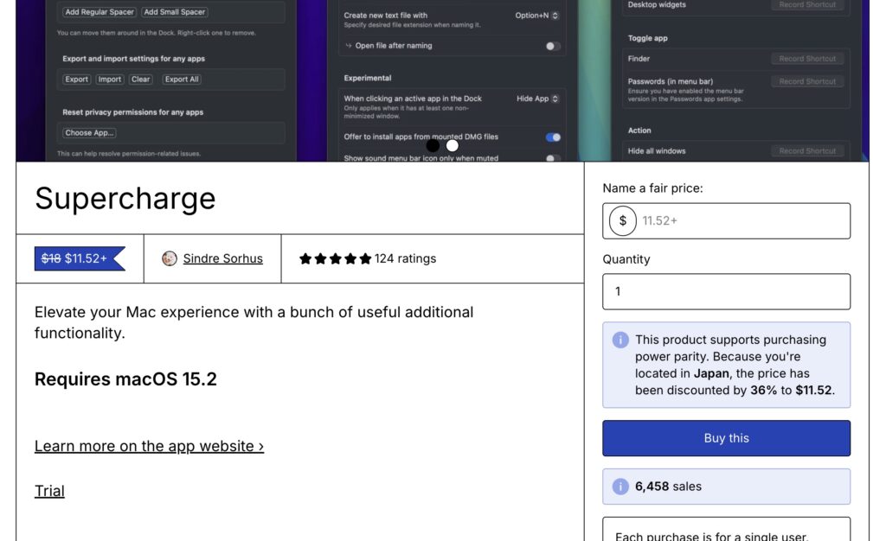The image size is (886, 541).
Task: Toggle Open file after naming switch
Action: (553, 46)
